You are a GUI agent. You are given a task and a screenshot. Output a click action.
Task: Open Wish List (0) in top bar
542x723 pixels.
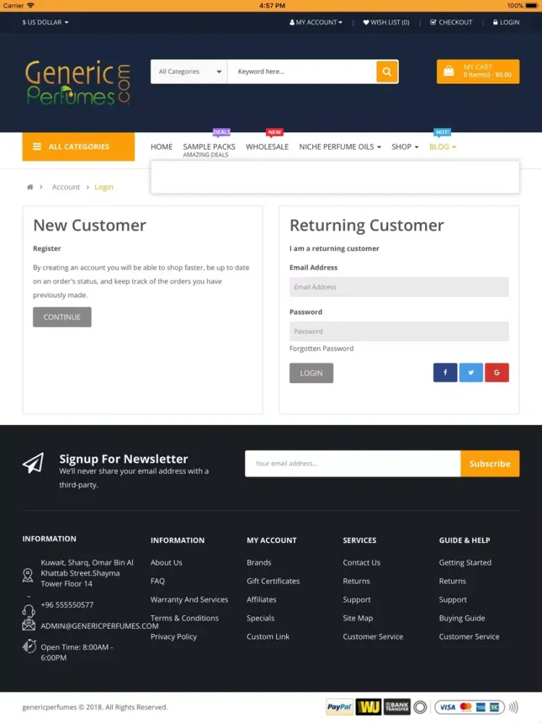click(386, 22)
